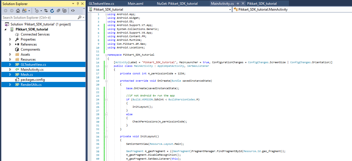Switch to the Main.axml editor tab

coord(135,4)
